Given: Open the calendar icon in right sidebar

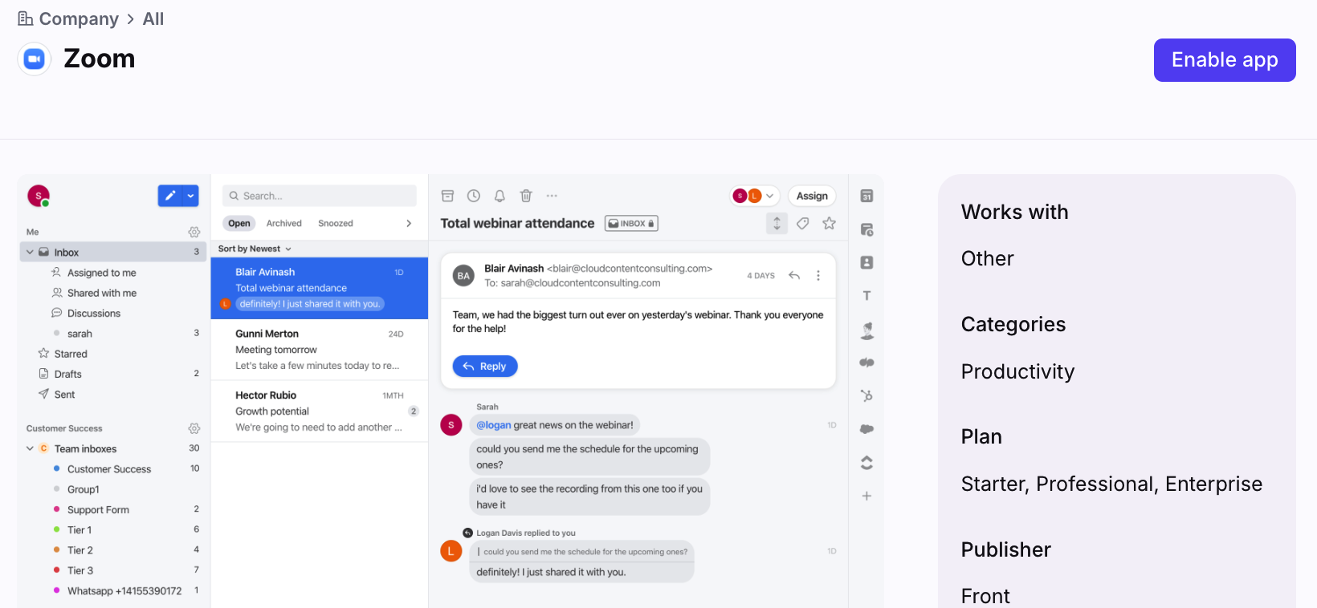Looking at the screenshot, I should tap(866, 196).
